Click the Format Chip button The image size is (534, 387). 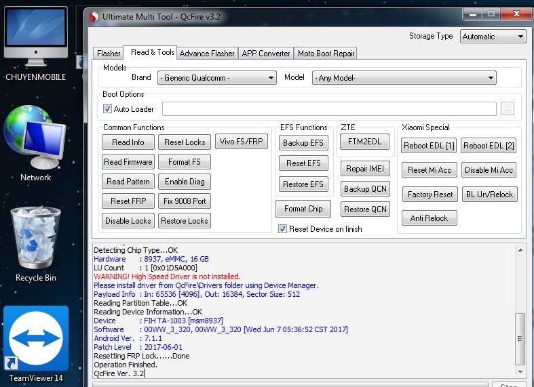click(303, 209)
